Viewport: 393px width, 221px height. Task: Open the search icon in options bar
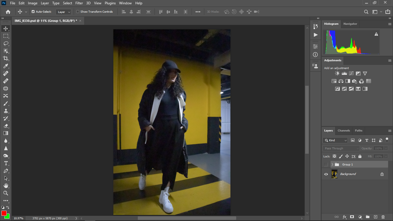point(366,12)
